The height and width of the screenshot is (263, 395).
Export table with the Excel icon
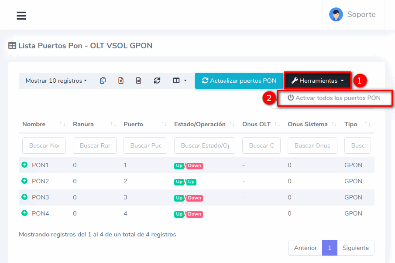tap(121, 81)
